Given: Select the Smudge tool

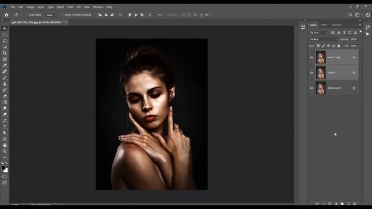Looking at the screenshot, I should [5, 109].
